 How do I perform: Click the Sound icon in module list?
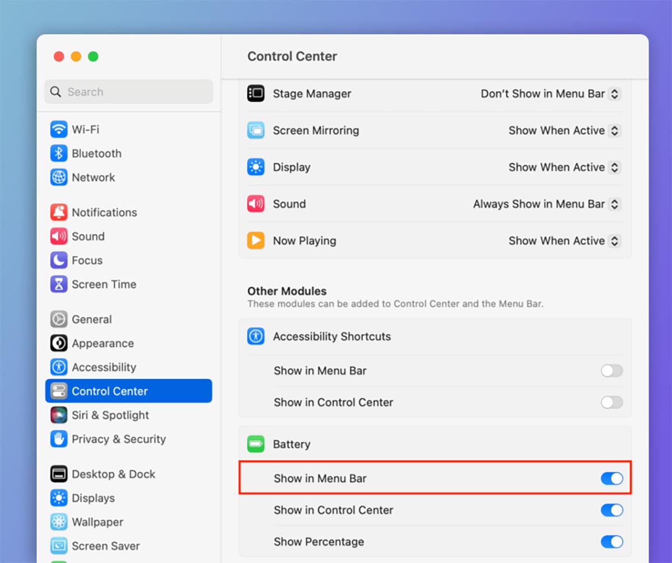(256, 204)
